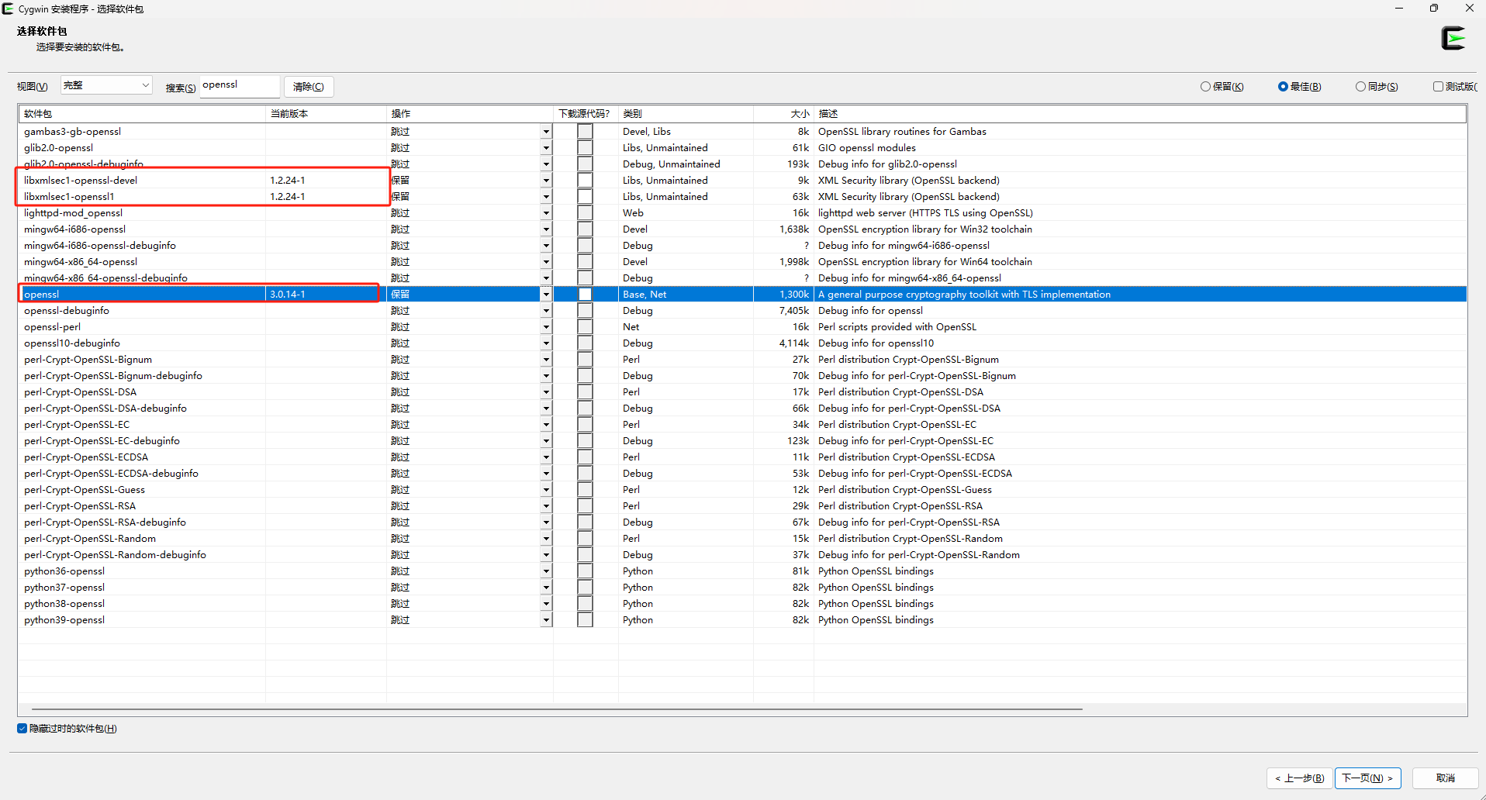Tick source checkbox for python39-openssl

585,620
